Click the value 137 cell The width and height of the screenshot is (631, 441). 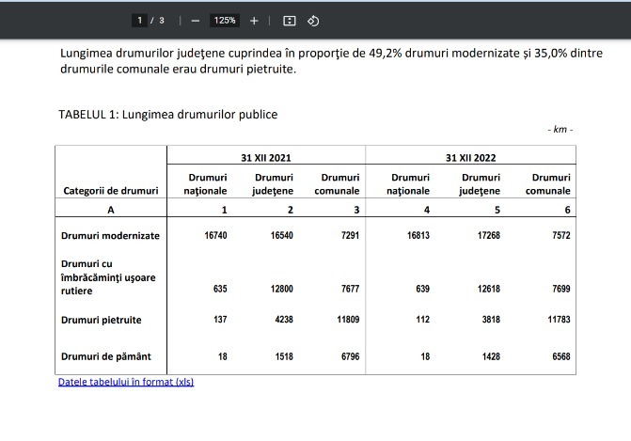pyautogui.click(x=220, y=320)
